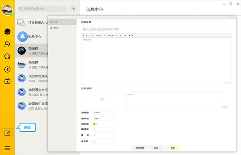Toggle the 允许评论 switch

pos(95,124)
